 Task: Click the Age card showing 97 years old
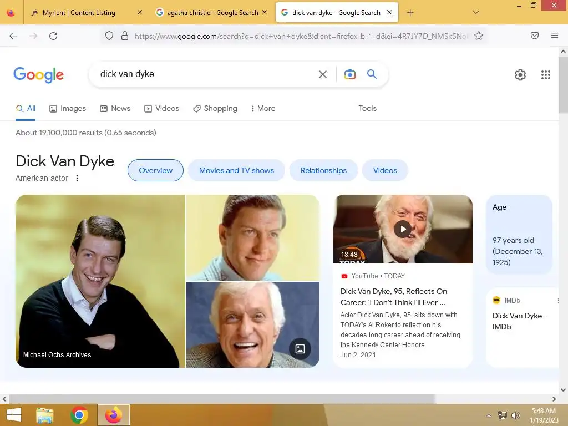pos(519,235)
